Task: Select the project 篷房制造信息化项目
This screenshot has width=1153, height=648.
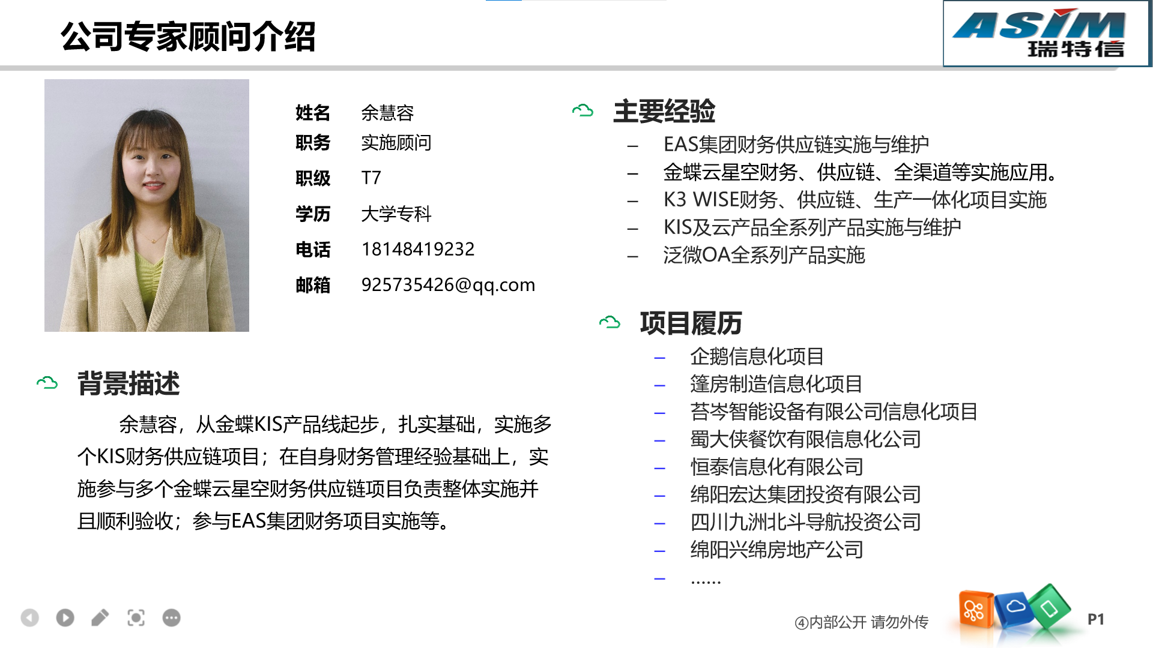Action: [776, 384]
